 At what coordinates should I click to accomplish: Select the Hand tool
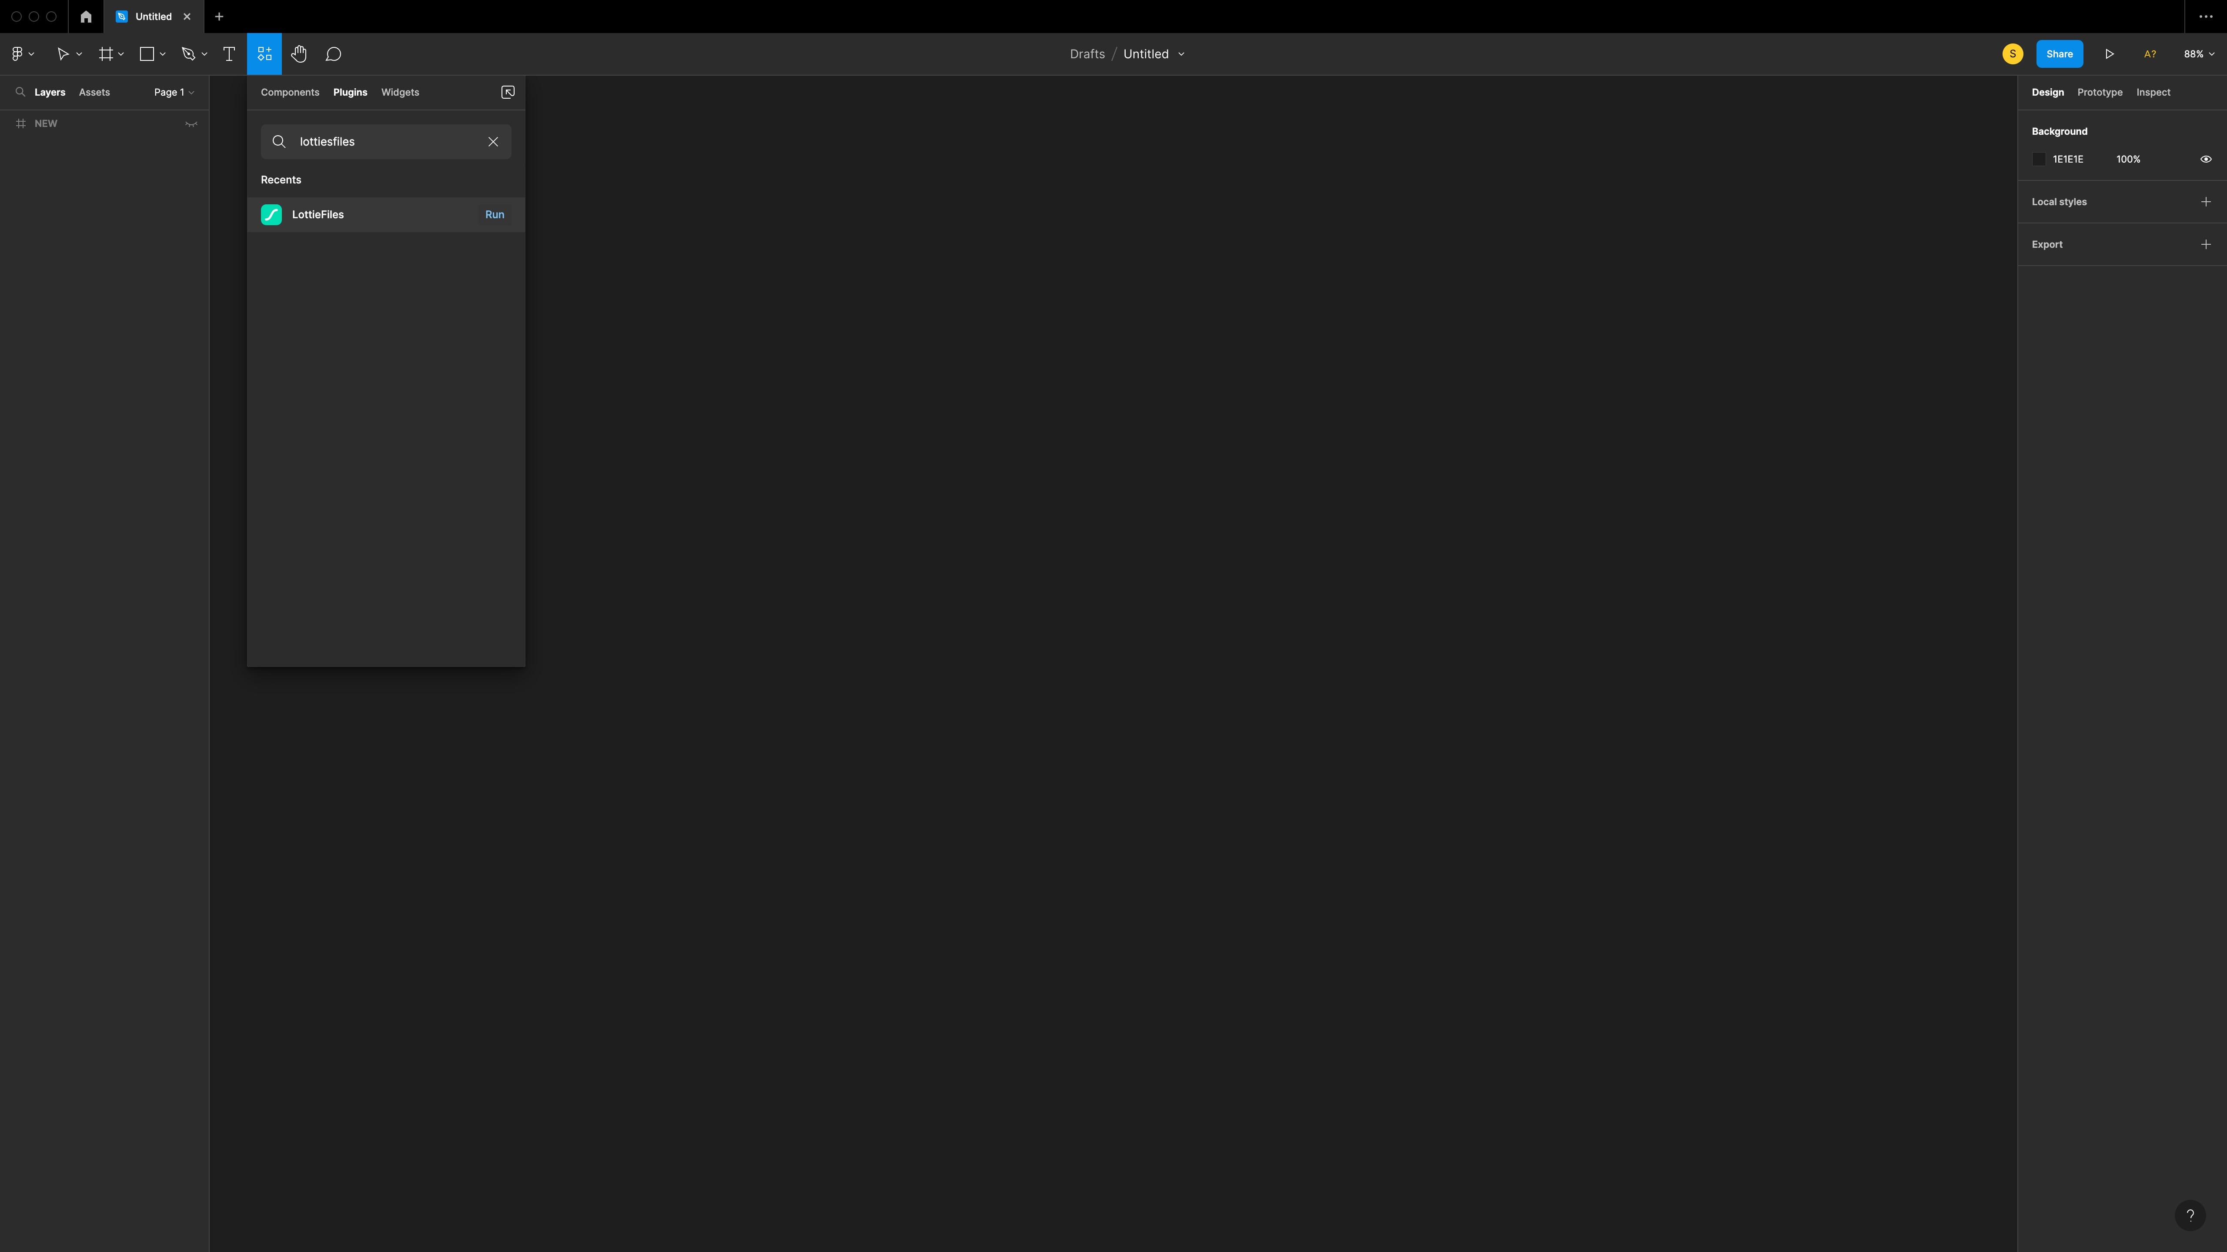299,53
